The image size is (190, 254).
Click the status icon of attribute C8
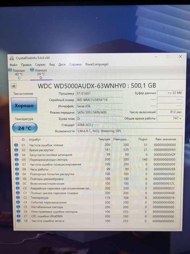coord(18,221)
